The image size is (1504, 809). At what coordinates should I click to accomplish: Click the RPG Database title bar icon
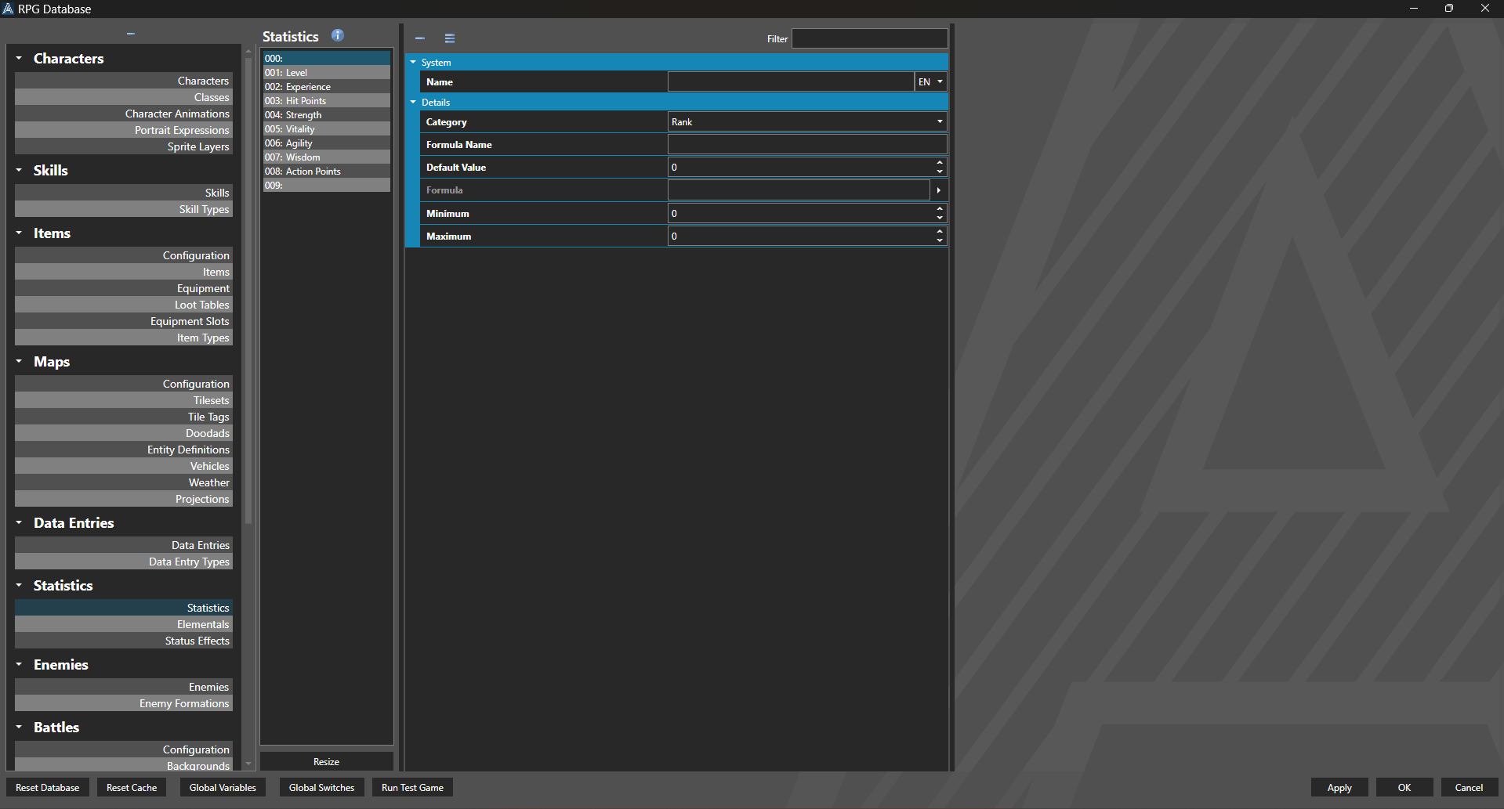click(8, 9)
